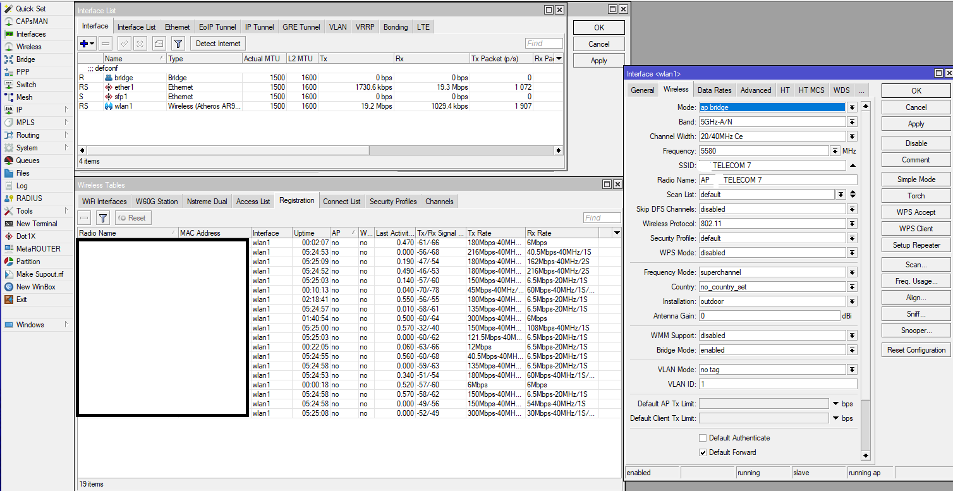Screen dimensions: 953x491
Task: Open CAPsMAN from the sidebar
Action: pyautogui.click(x=31, y=21)
